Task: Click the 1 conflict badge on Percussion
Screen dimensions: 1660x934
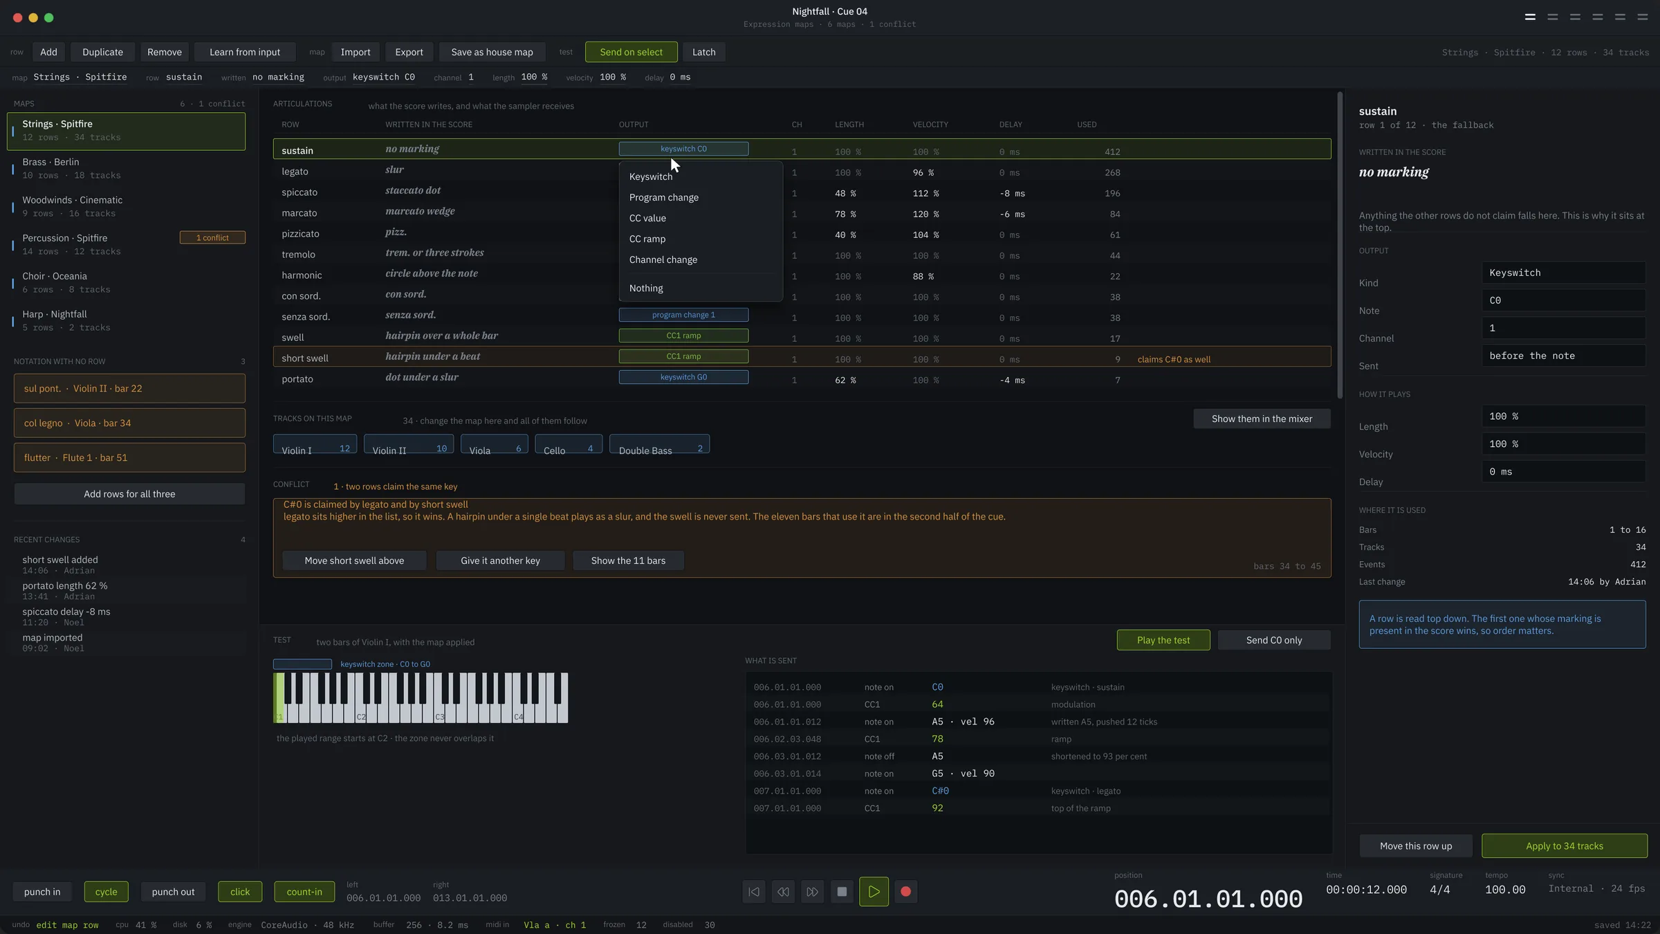Action: 212,238
